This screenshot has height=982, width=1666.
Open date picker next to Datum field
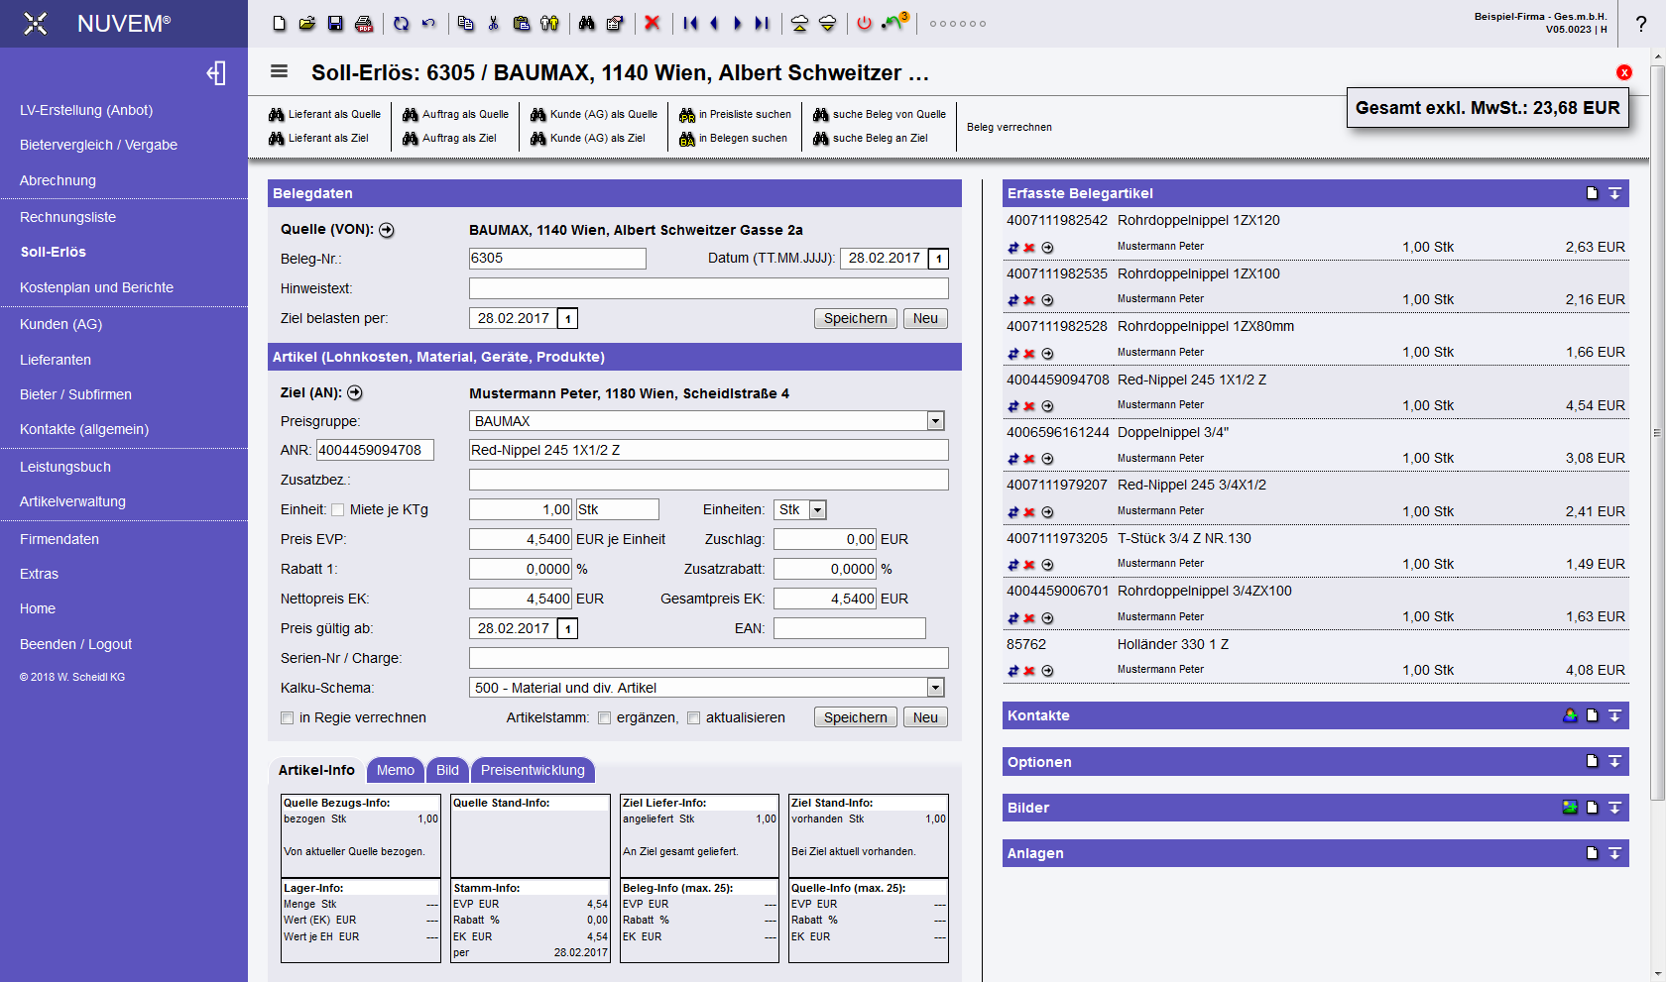click(x=938, y=260)
